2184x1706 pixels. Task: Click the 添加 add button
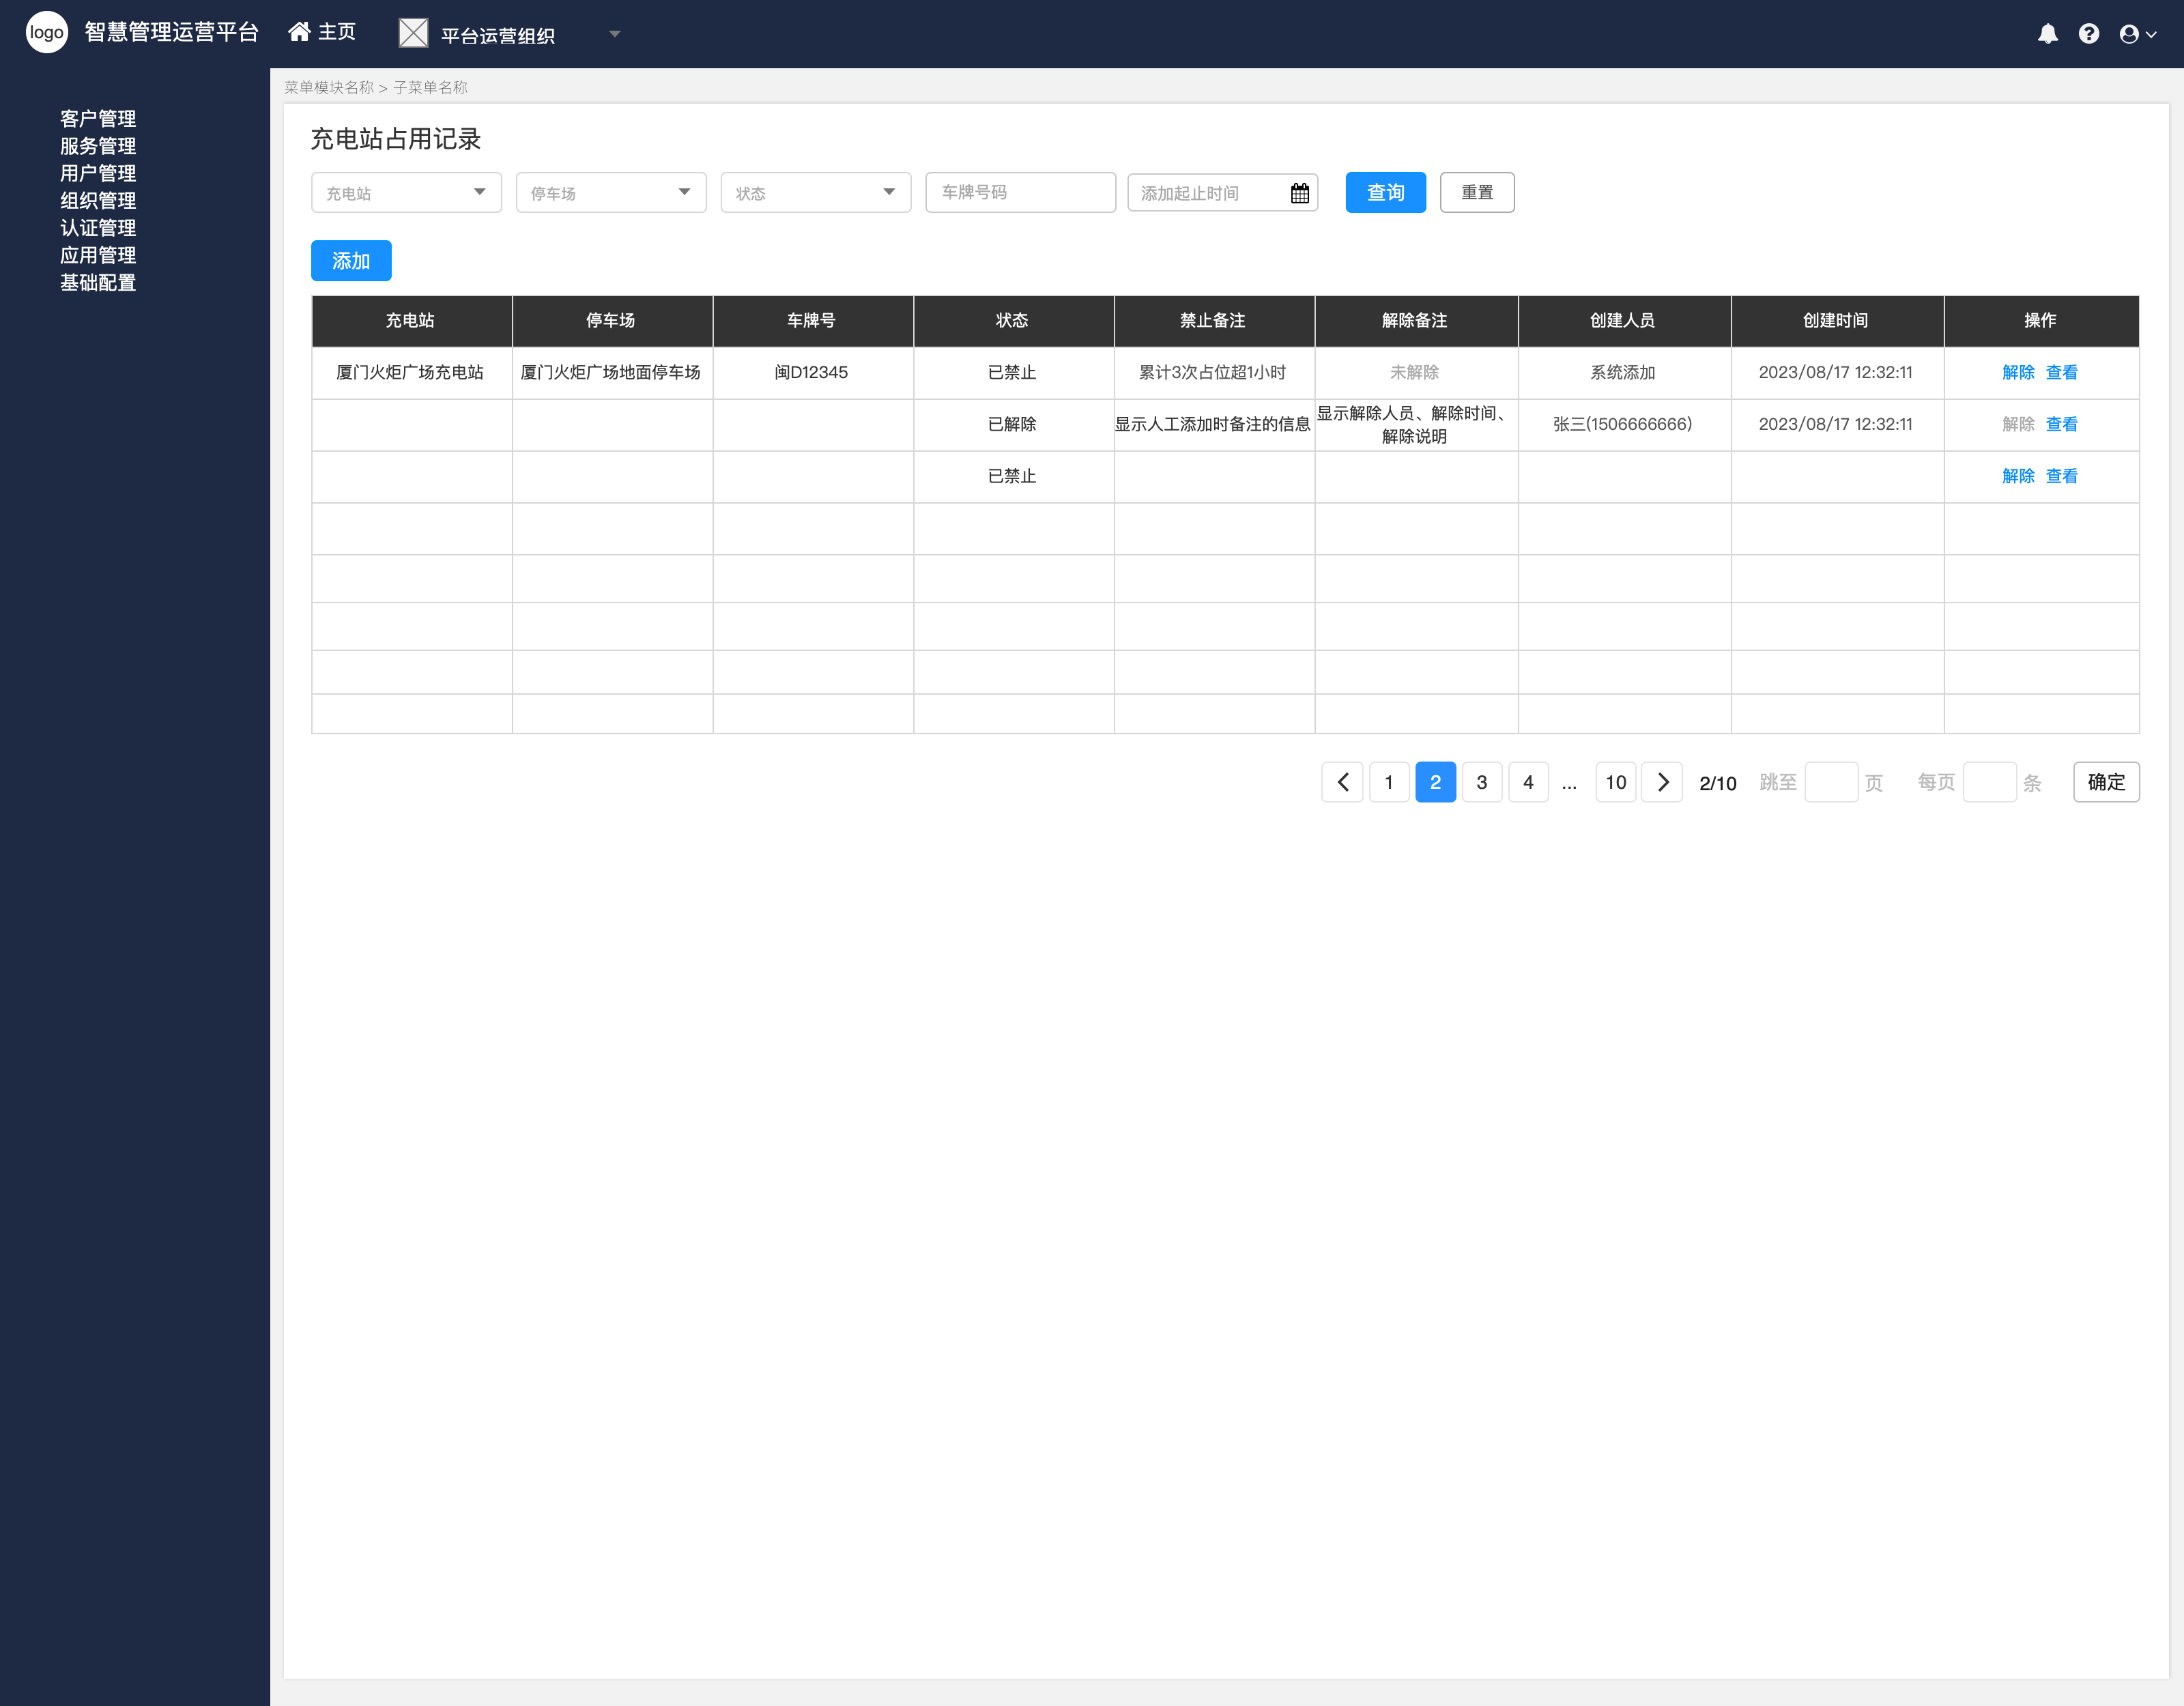click(x=351, y=261)
